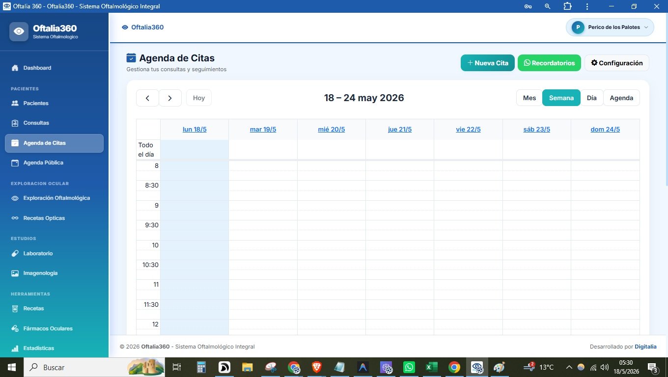Open the three-dot app menu in title bar

587,6
